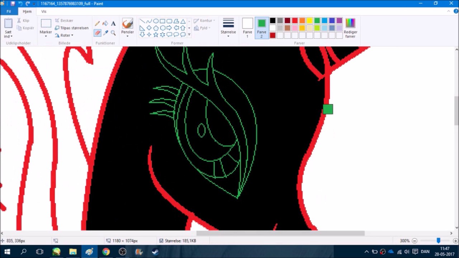Pick the black color swatch
The height and width of the screenshot is (258, 459).
point(273,21)
